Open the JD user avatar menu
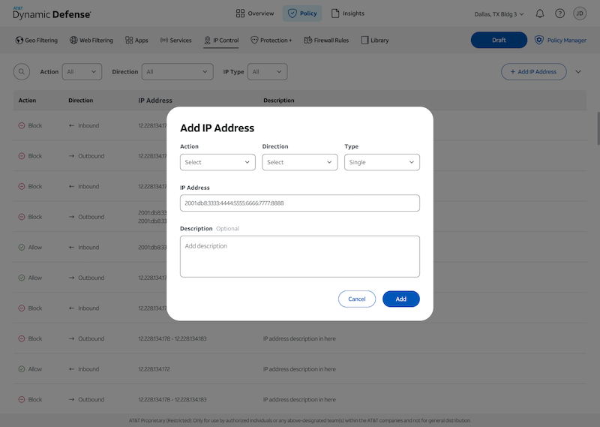The image size is (600, 427). [x=580, y=14]
